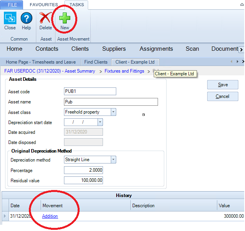This screenshot has width=245, height=231.
Task: Click the Date acquired field
Action: tap(83, 132)
